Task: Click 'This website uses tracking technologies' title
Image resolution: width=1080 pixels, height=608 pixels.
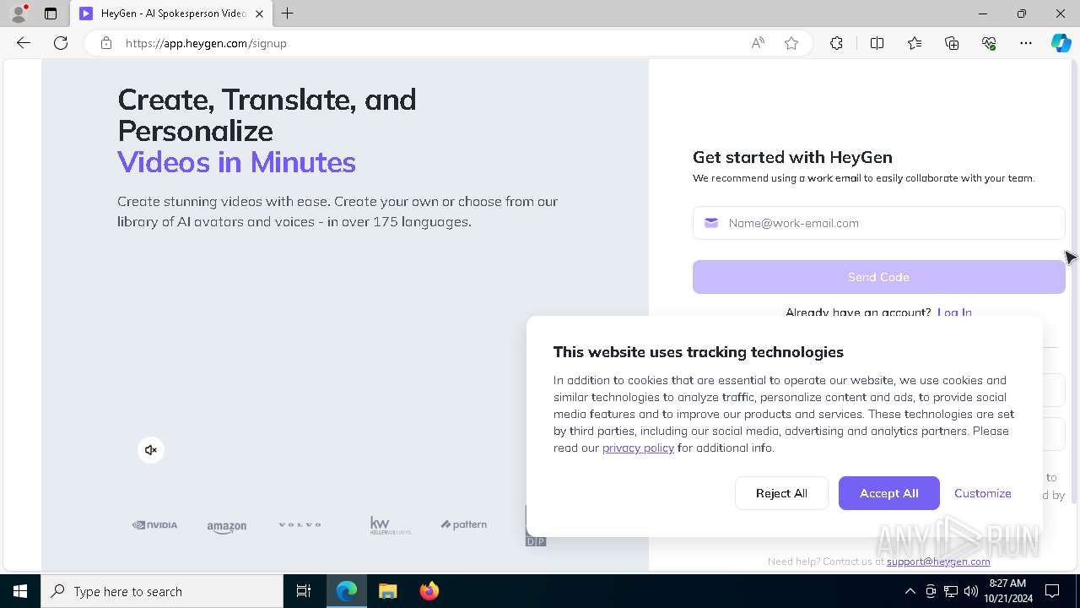Action: click(699, 352)
